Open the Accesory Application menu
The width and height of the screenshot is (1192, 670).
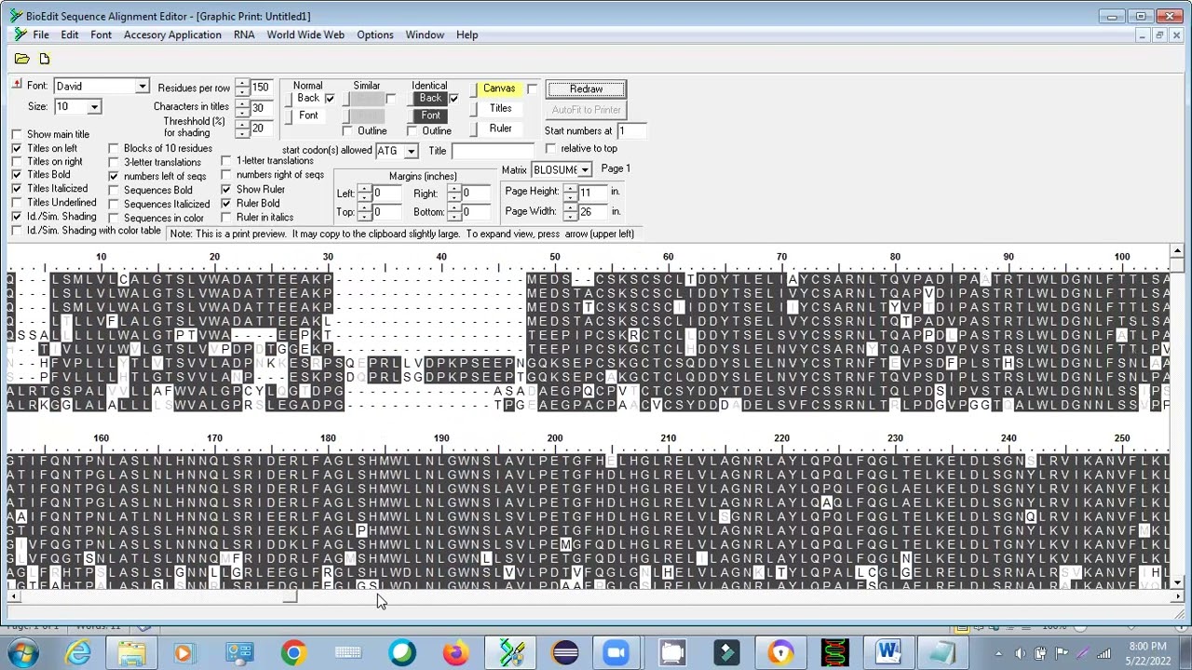(172, 35)
